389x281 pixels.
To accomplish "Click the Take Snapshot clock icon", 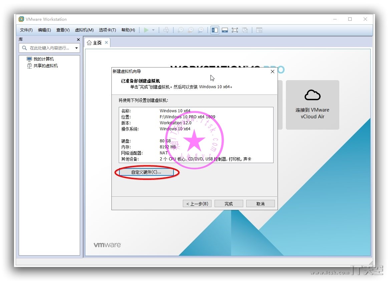I will (x=180, y=30).
